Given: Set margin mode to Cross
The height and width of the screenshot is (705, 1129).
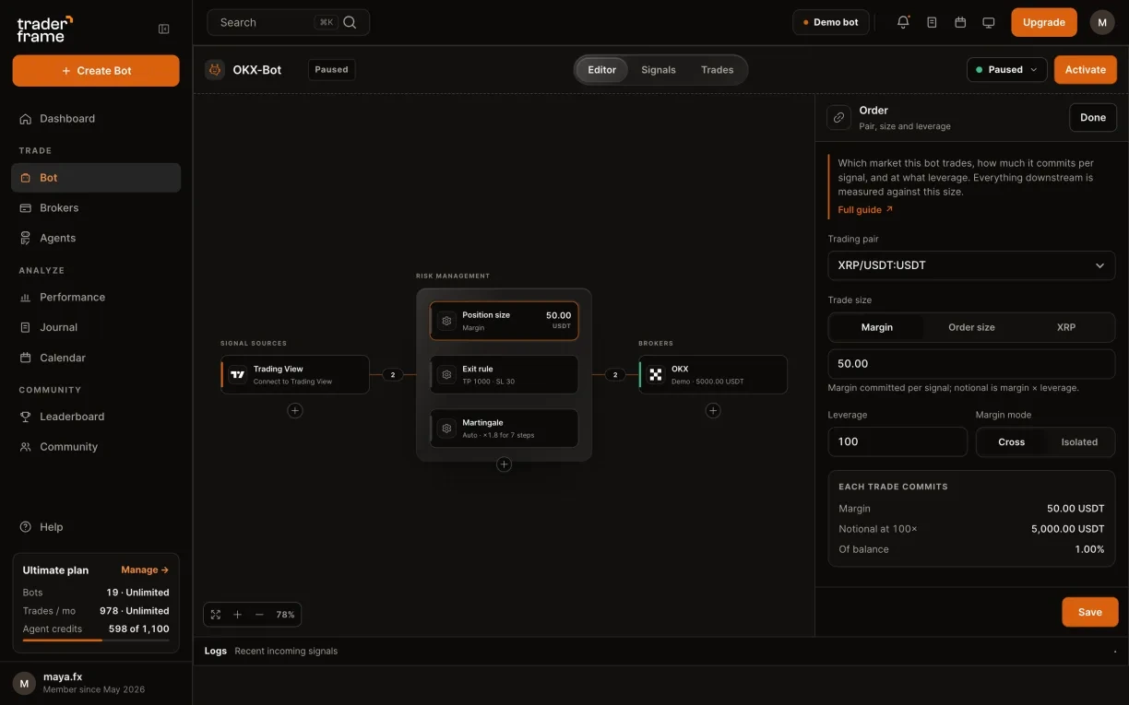Looking at the screenshot, I should pos(1012,442).
